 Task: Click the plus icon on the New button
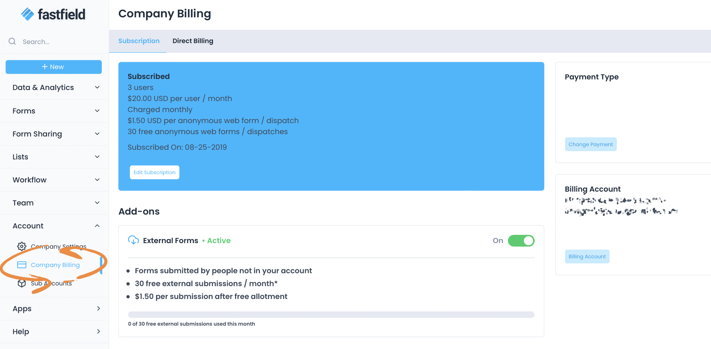(x=45, y=67)
